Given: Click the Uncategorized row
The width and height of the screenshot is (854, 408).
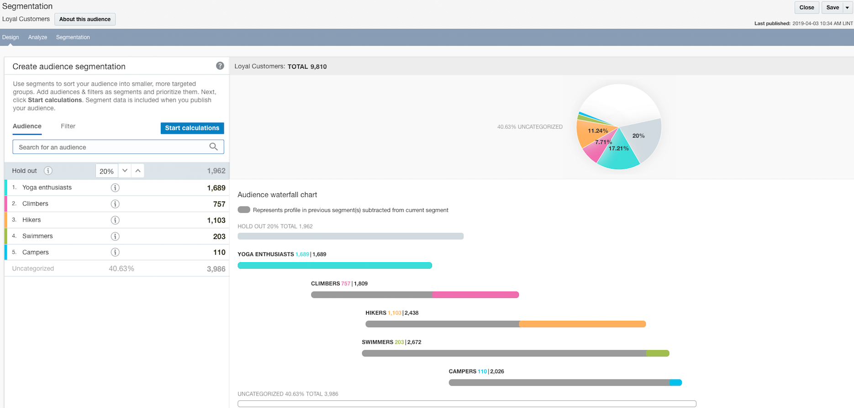Looking at the screenshot, I should coord(117,269).
